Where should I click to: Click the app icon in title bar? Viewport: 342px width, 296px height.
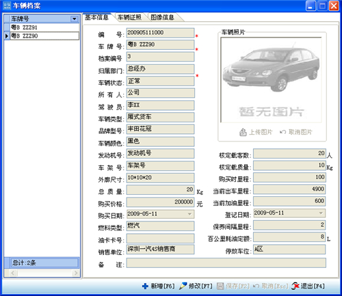click(7, 5)
